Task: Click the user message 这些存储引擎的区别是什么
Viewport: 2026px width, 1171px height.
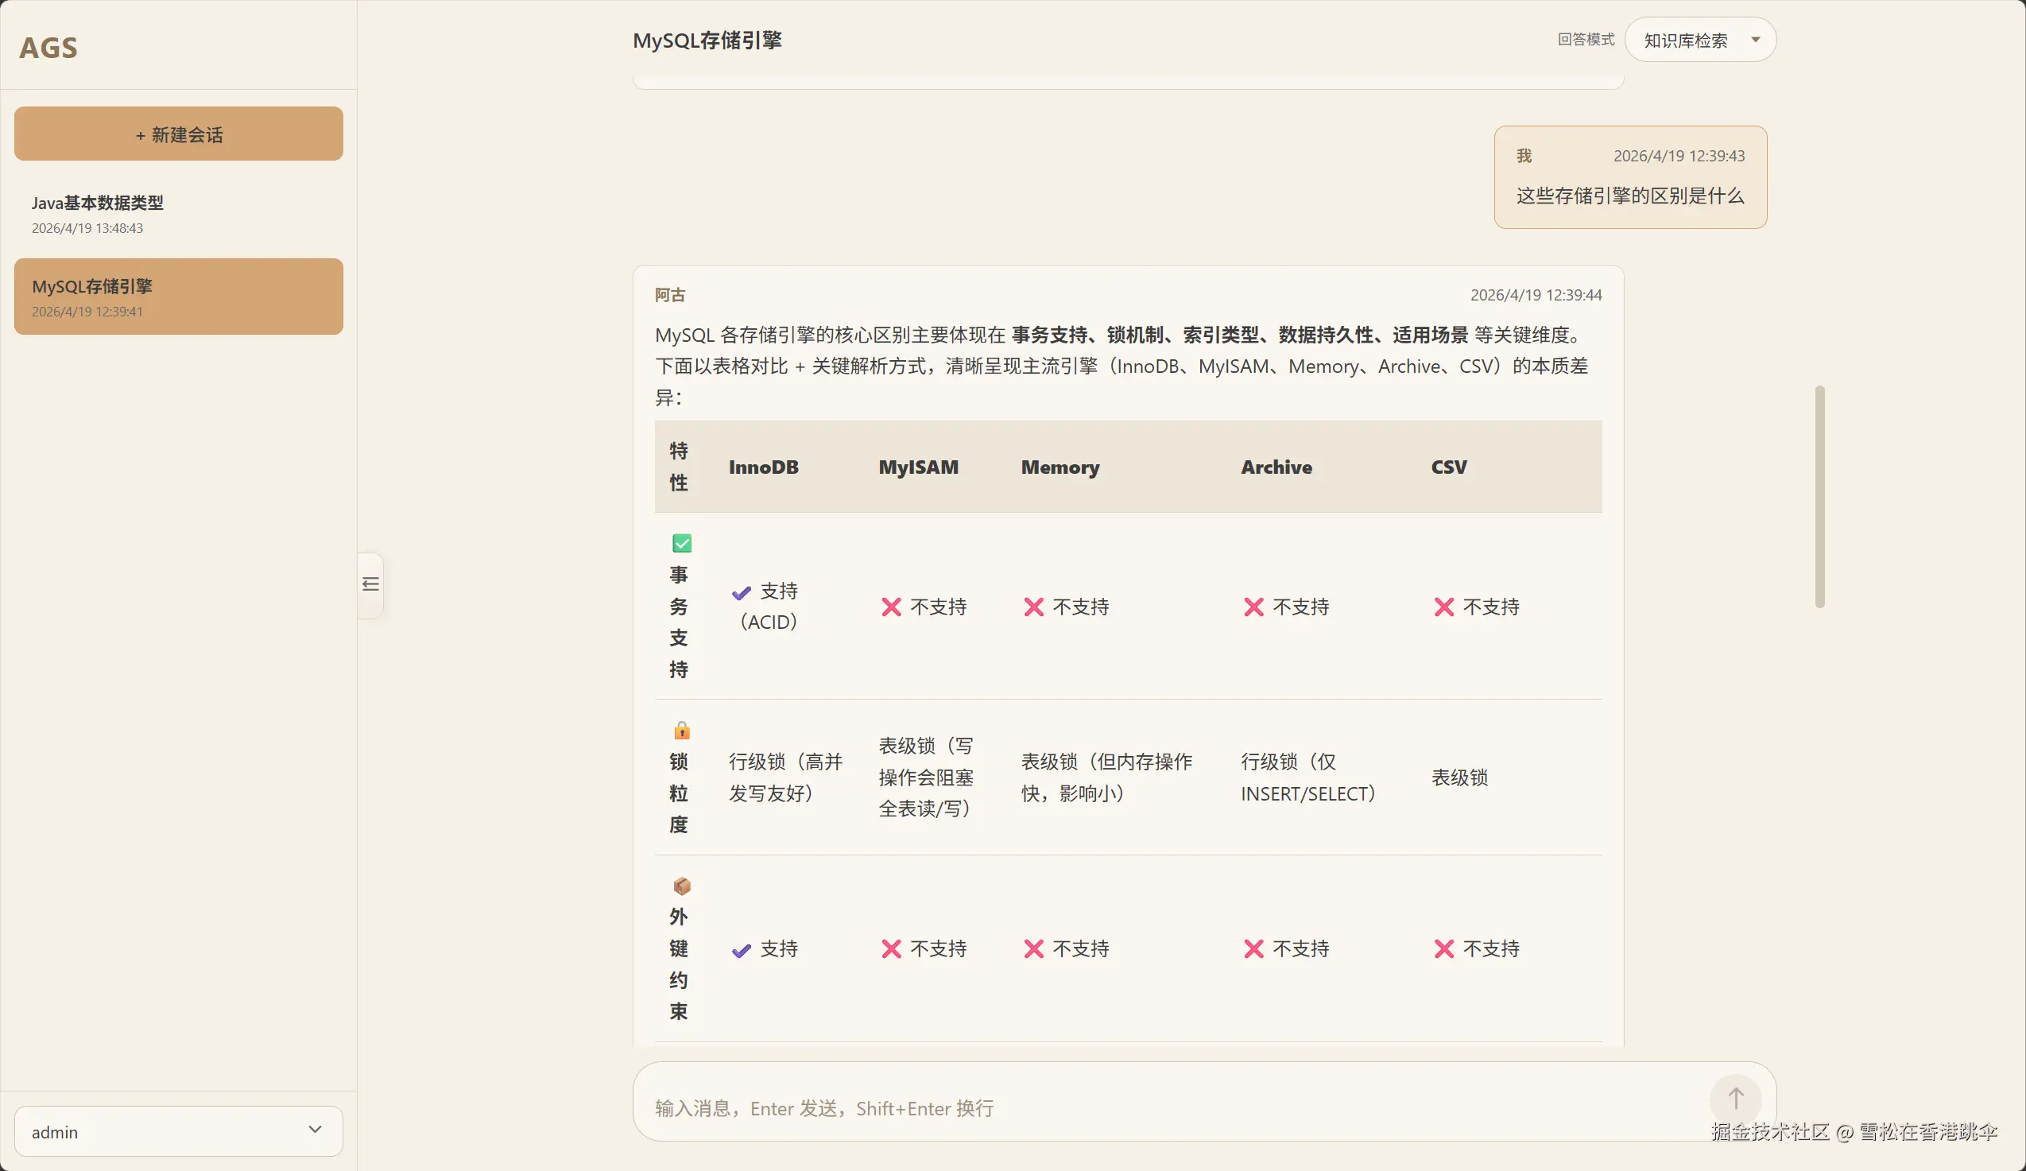Action: [1629, 196]
